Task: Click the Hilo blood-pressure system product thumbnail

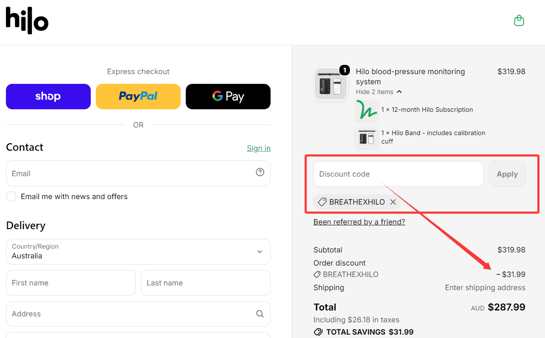Action: 331,84
